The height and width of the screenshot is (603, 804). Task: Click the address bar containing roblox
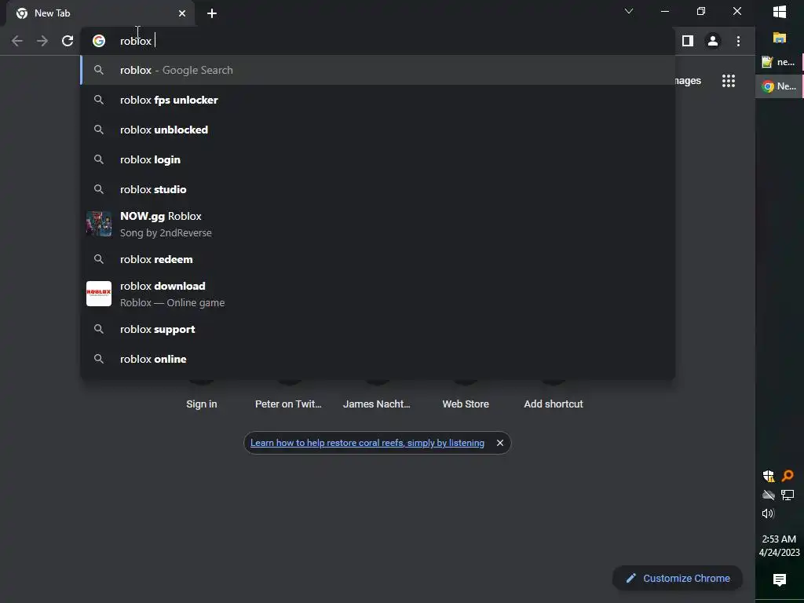(377, 41)
